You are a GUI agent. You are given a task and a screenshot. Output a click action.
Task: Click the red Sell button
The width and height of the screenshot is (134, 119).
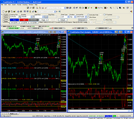click(x=24, y=20)
